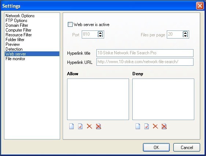Open File monitor settings page

coord(32,59)
